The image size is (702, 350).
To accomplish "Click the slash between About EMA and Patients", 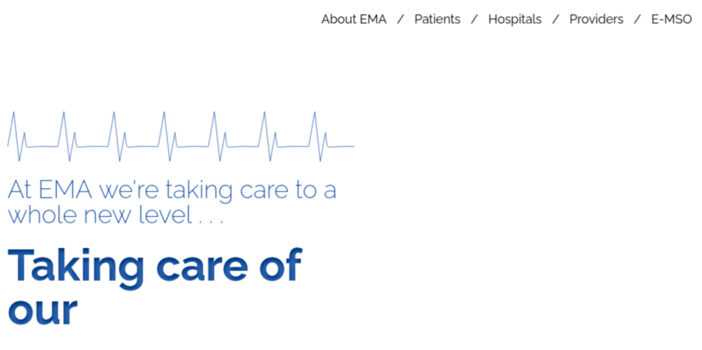I will [x=400, y=19].
